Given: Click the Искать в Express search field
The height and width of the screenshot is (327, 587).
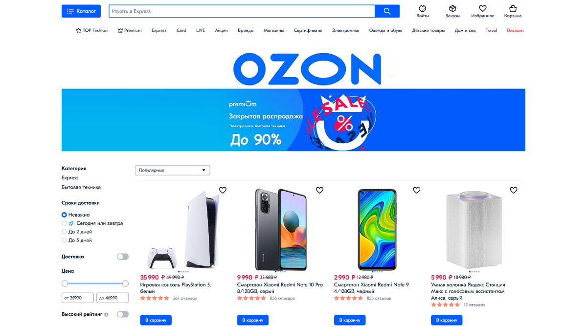Looking at the screenshot, I should [x=242, y=11].
